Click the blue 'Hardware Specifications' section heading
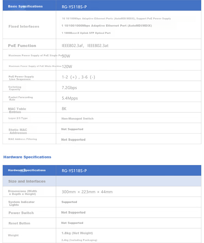Image resolution: width=204 pixels, height=243 pixels. (27, 157)
